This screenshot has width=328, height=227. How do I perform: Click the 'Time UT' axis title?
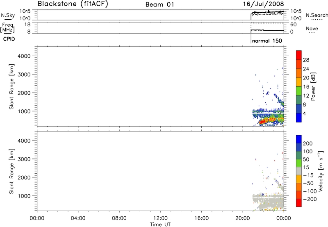160,225
